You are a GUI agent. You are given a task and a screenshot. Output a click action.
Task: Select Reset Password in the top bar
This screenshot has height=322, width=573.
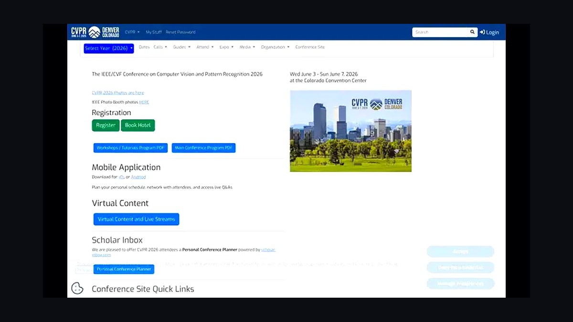[x=180, y=32]
